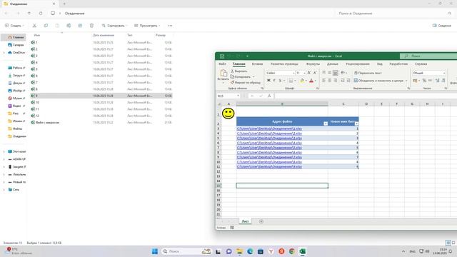This screenshot has width=457, height=257.
Task: Click the yellow Fill Color bucket icon
Action: [x=302, y=81]
